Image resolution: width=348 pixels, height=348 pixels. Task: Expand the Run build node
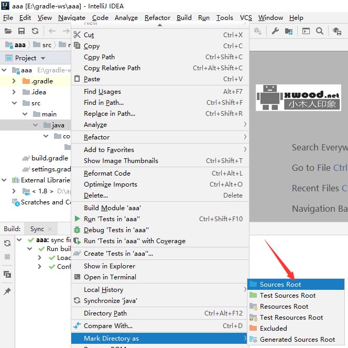(29, 248)
